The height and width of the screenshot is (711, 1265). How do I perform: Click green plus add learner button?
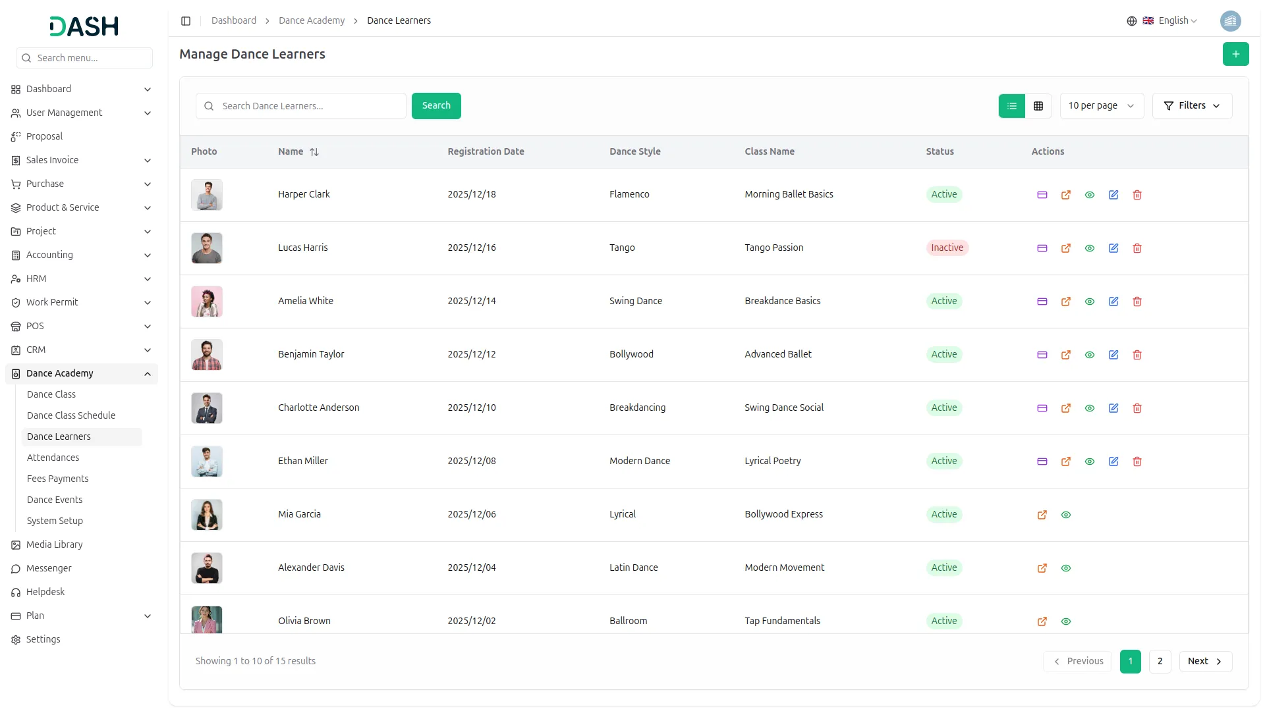point(1235,54)
